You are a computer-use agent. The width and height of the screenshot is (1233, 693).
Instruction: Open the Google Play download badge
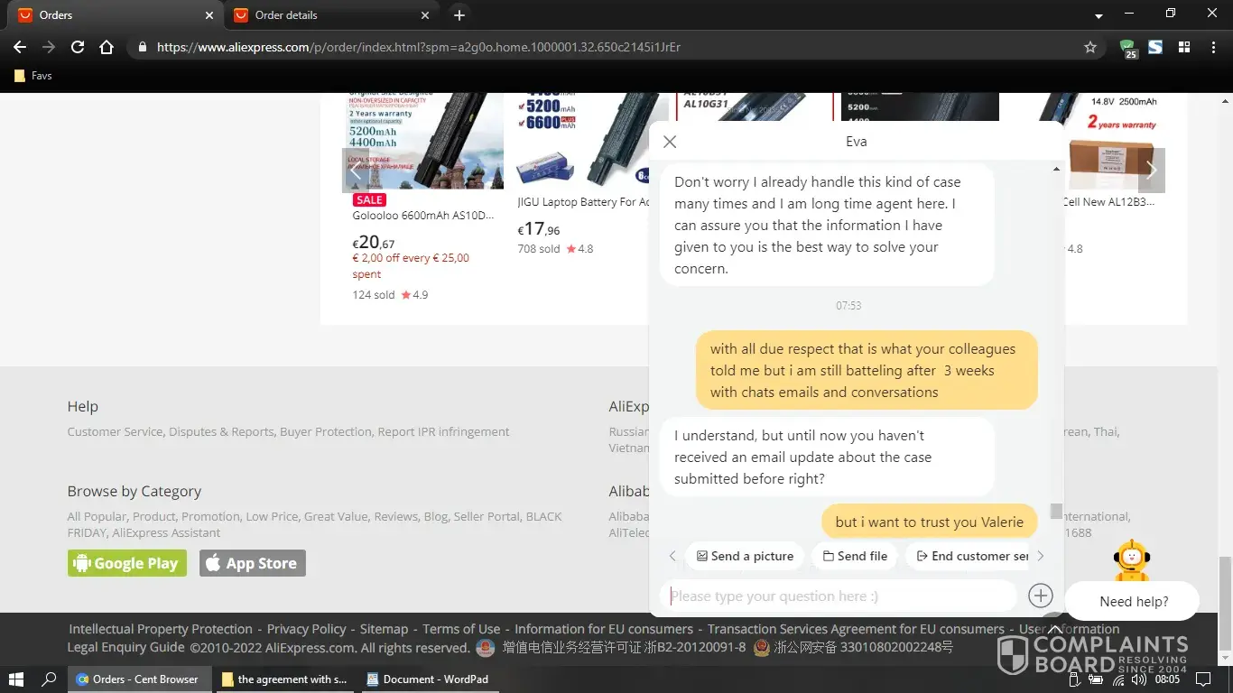(x=127, y=563)
